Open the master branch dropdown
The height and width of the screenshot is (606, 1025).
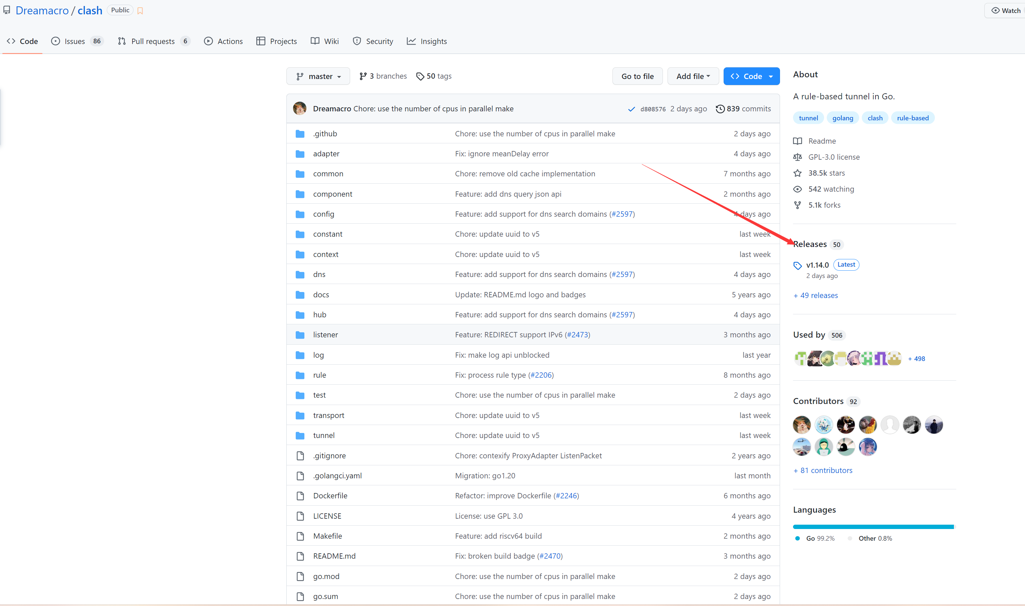point(318,76)
